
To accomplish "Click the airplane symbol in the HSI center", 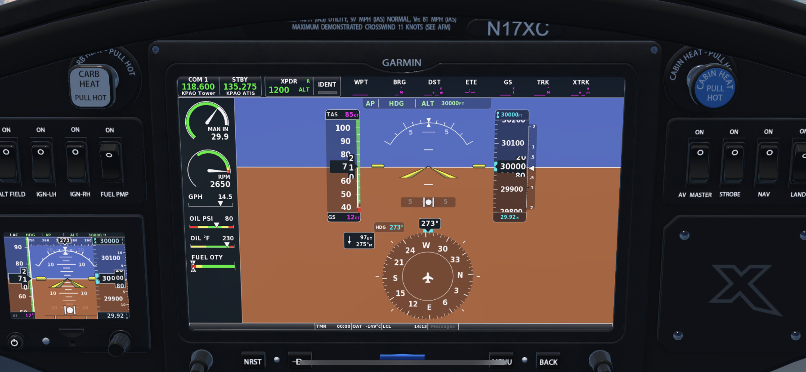I will click(428, 278).
